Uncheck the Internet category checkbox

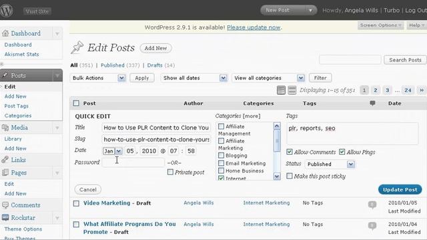221,178
